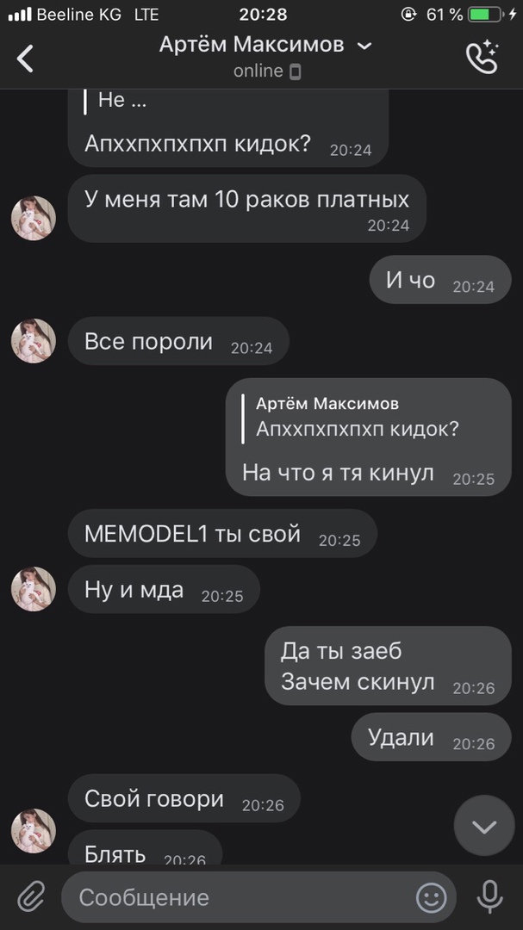Image resolution: width=523 pixels, height=930 pixels.
Task: Tap the mobile device icon beside online
Action: (295, 71)
